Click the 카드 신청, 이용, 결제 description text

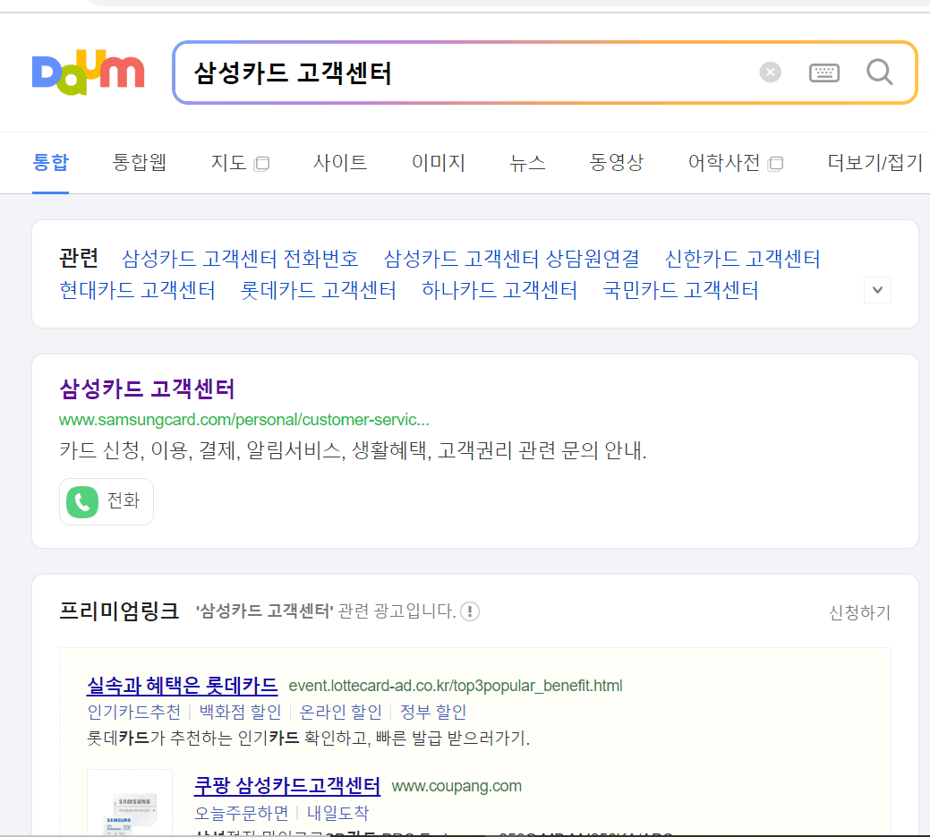click(353, 451)
